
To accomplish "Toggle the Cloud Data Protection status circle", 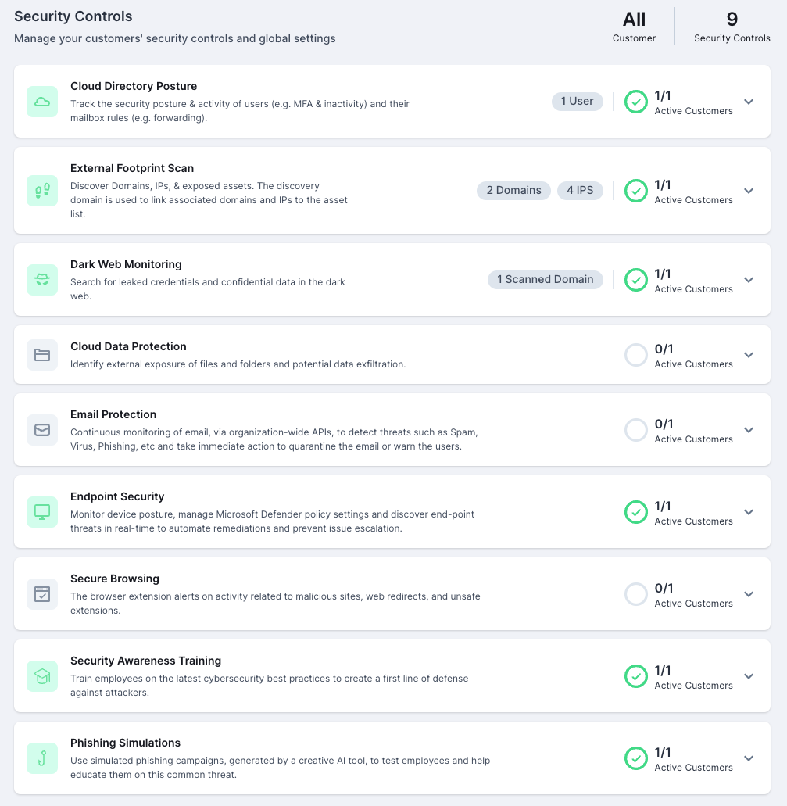I will 636,355.
